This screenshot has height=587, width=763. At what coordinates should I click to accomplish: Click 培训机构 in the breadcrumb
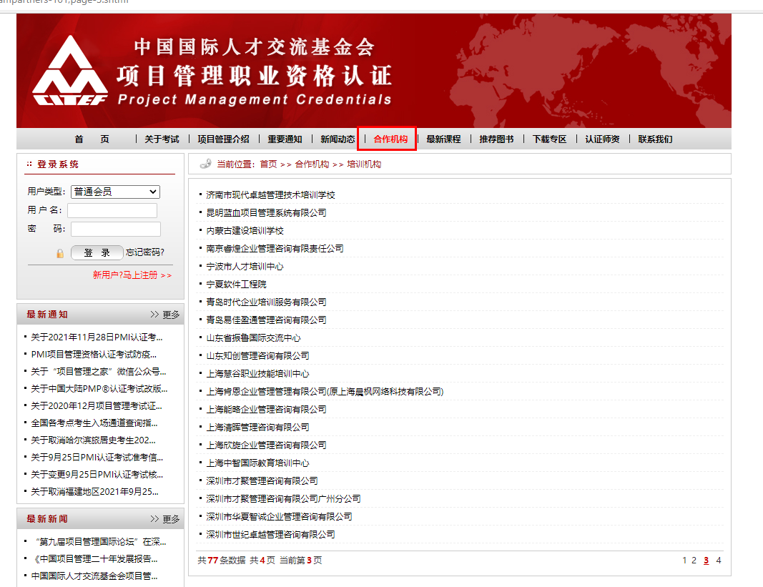click(364, 164)
